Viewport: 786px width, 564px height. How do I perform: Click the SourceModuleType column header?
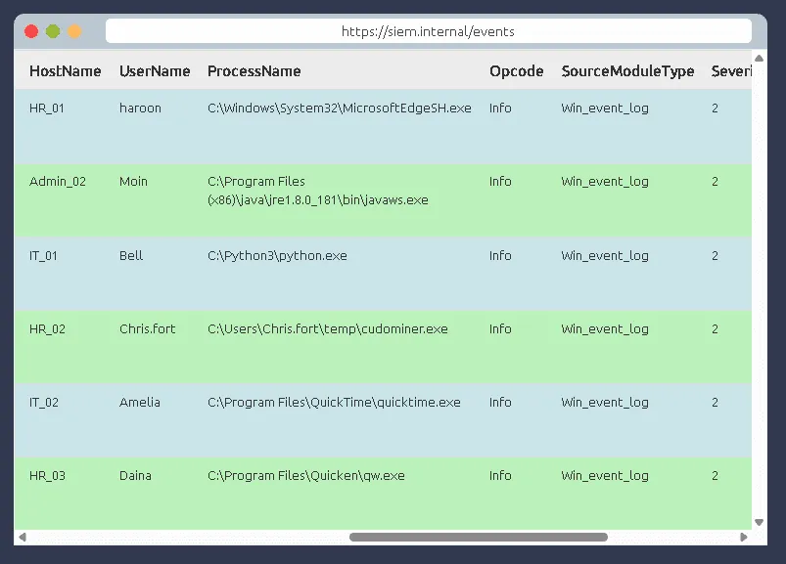(x=627, y=71)
